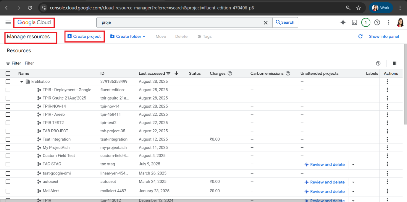Click the browser address bar URL

(x=152, y=8)
